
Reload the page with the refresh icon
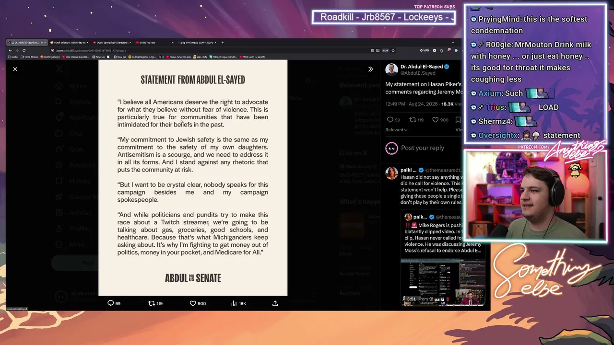(x=24, y=50)
